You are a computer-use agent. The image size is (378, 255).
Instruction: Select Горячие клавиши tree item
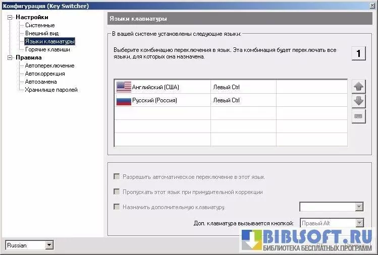coord(47,49)
